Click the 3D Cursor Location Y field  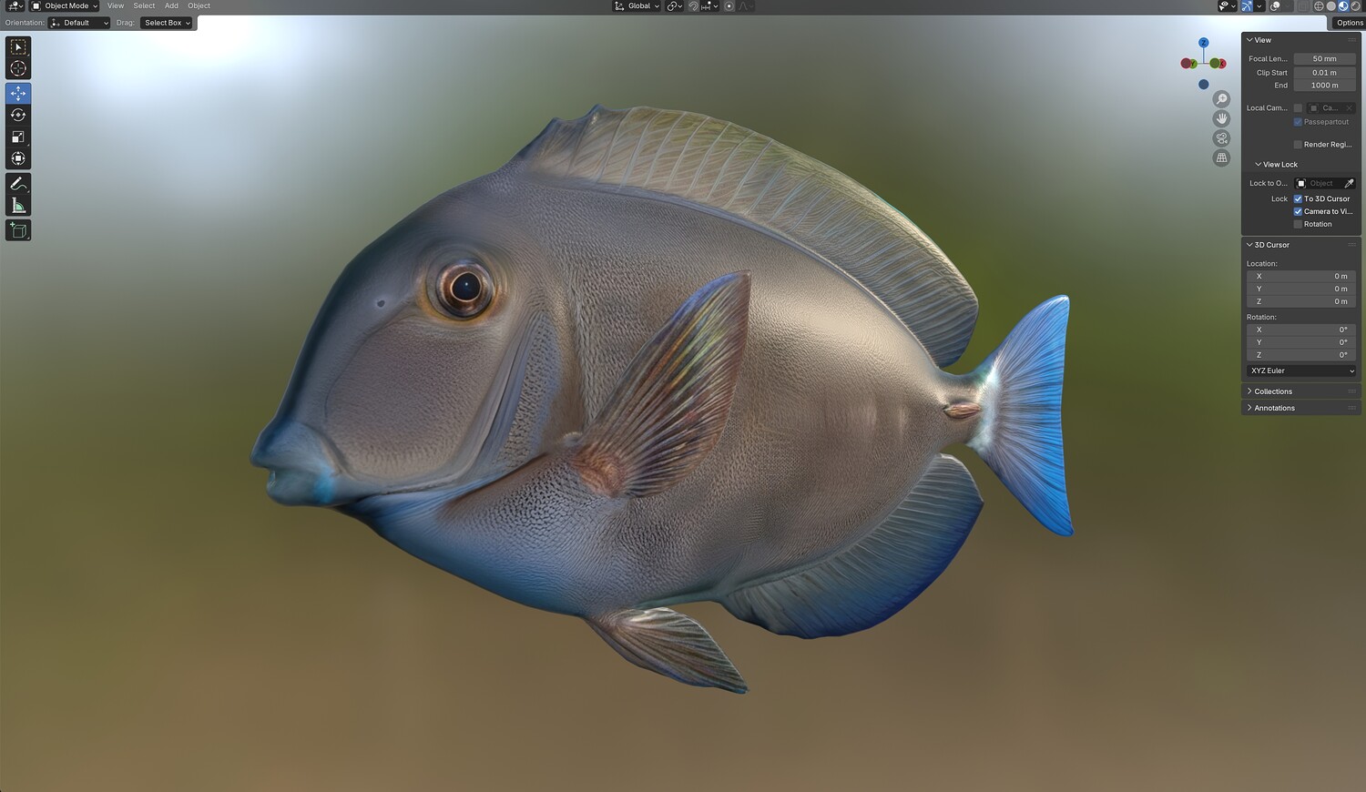coord(1301,289)
